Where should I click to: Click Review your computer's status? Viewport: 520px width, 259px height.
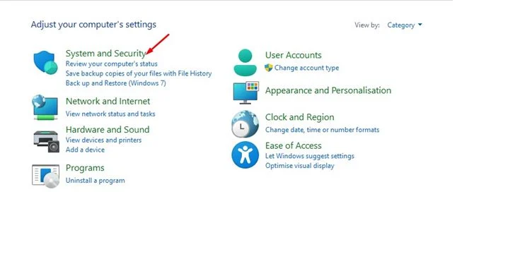(112, 64)
